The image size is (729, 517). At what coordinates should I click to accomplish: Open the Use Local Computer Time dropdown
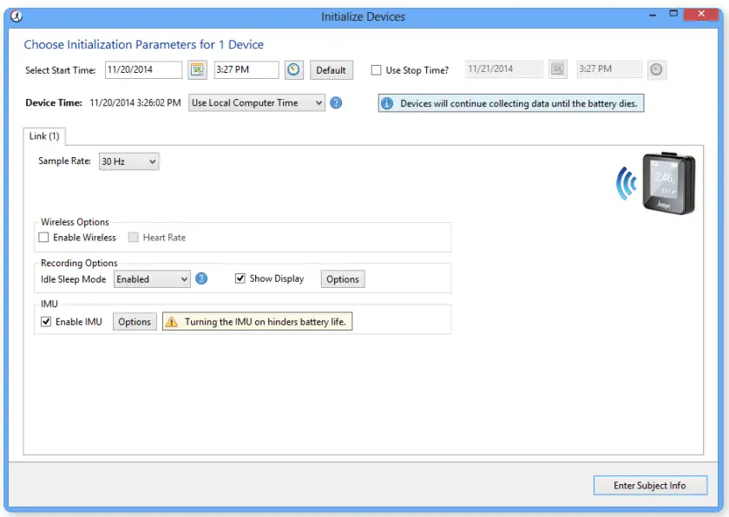tap(258, 102)
